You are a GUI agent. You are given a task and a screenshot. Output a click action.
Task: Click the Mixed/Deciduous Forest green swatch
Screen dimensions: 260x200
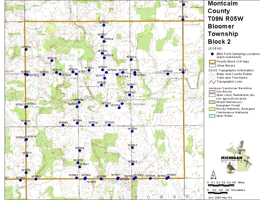pyautogui.click(x=212, y=102)
